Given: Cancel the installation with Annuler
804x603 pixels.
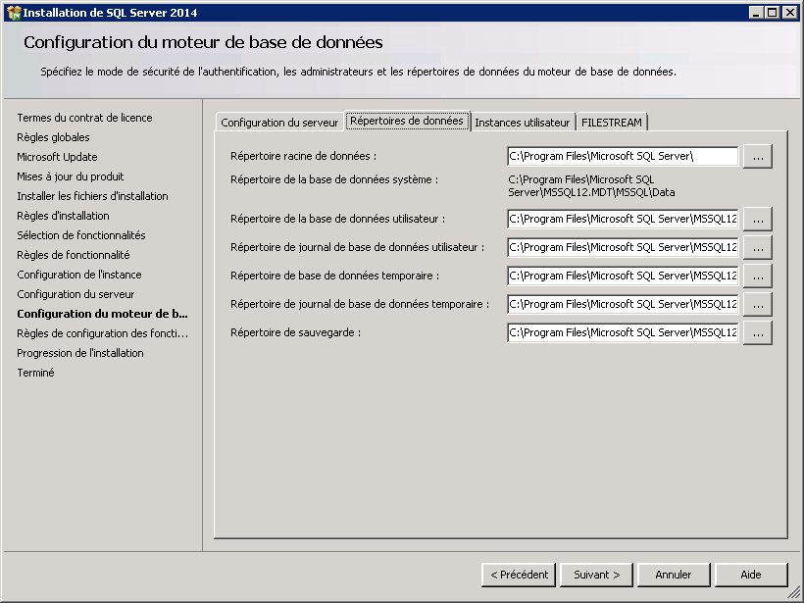Looking at the screenshot, I should coord(674,575).
